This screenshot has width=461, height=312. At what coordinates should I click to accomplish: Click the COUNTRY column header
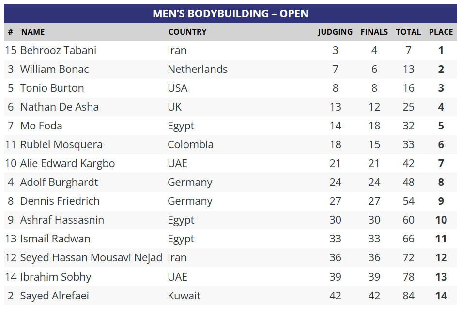tap(187, 32)
